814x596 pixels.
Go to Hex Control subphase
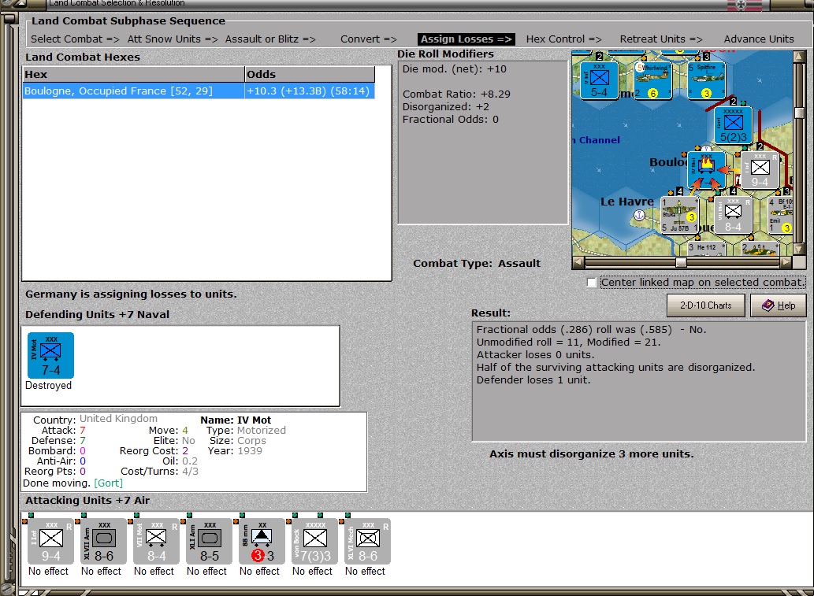pyautogui.click(x=563, y=39)
